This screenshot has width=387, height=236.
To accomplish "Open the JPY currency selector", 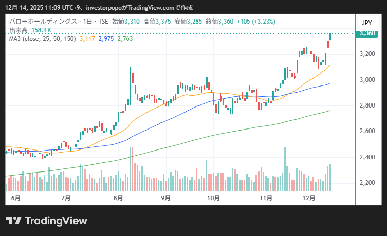I will 366,23.
